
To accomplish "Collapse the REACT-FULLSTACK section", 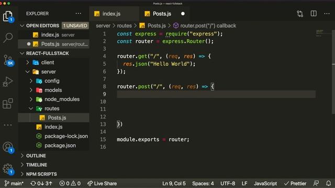I will (x=22, y=53).
